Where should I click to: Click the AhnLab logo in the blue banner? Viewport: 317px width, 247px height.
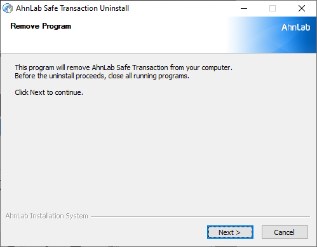[295, 27]
